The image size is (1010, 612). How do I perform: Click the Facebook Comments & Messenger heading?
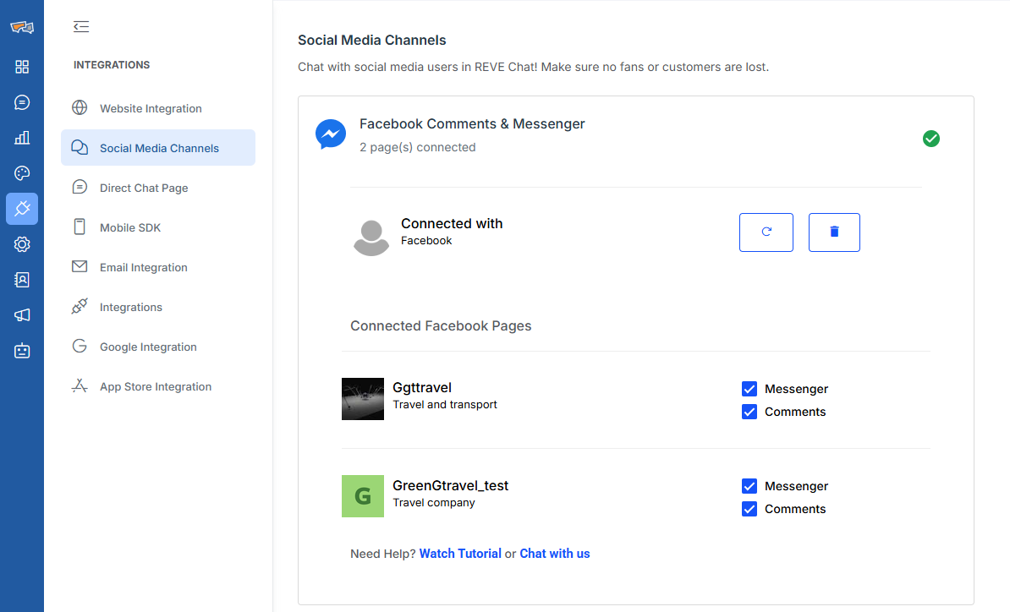point(472,123)
